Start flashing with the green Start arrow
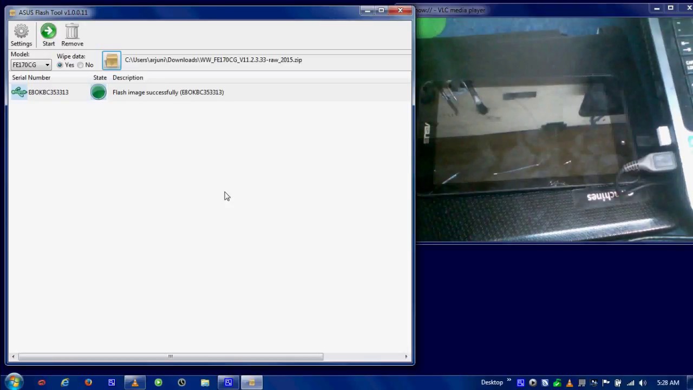Viewport: 693px width, 390px height. (x=48, y=35)
